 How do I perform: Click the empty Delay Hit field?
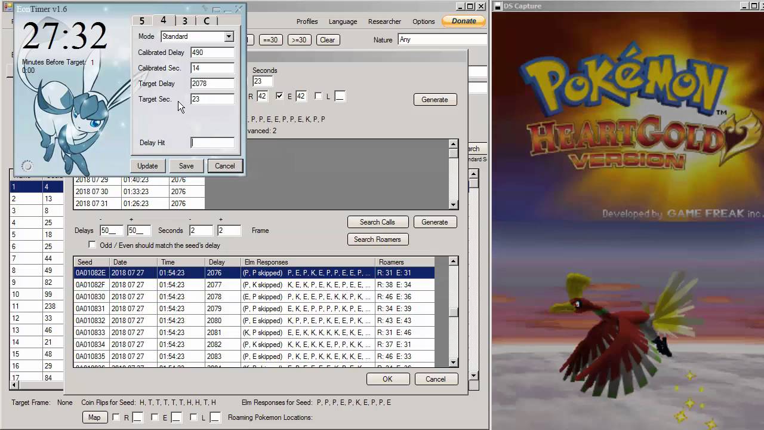(x=212, y=143)
